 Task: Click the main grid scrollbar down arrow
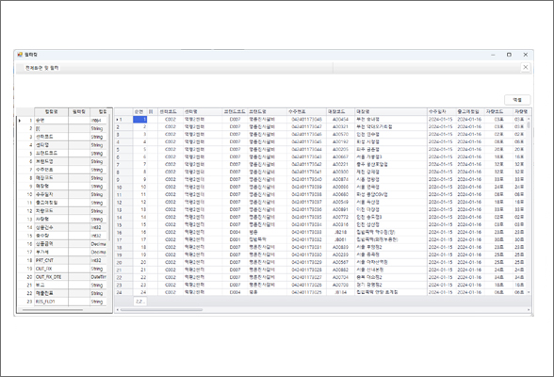[529, 292]
